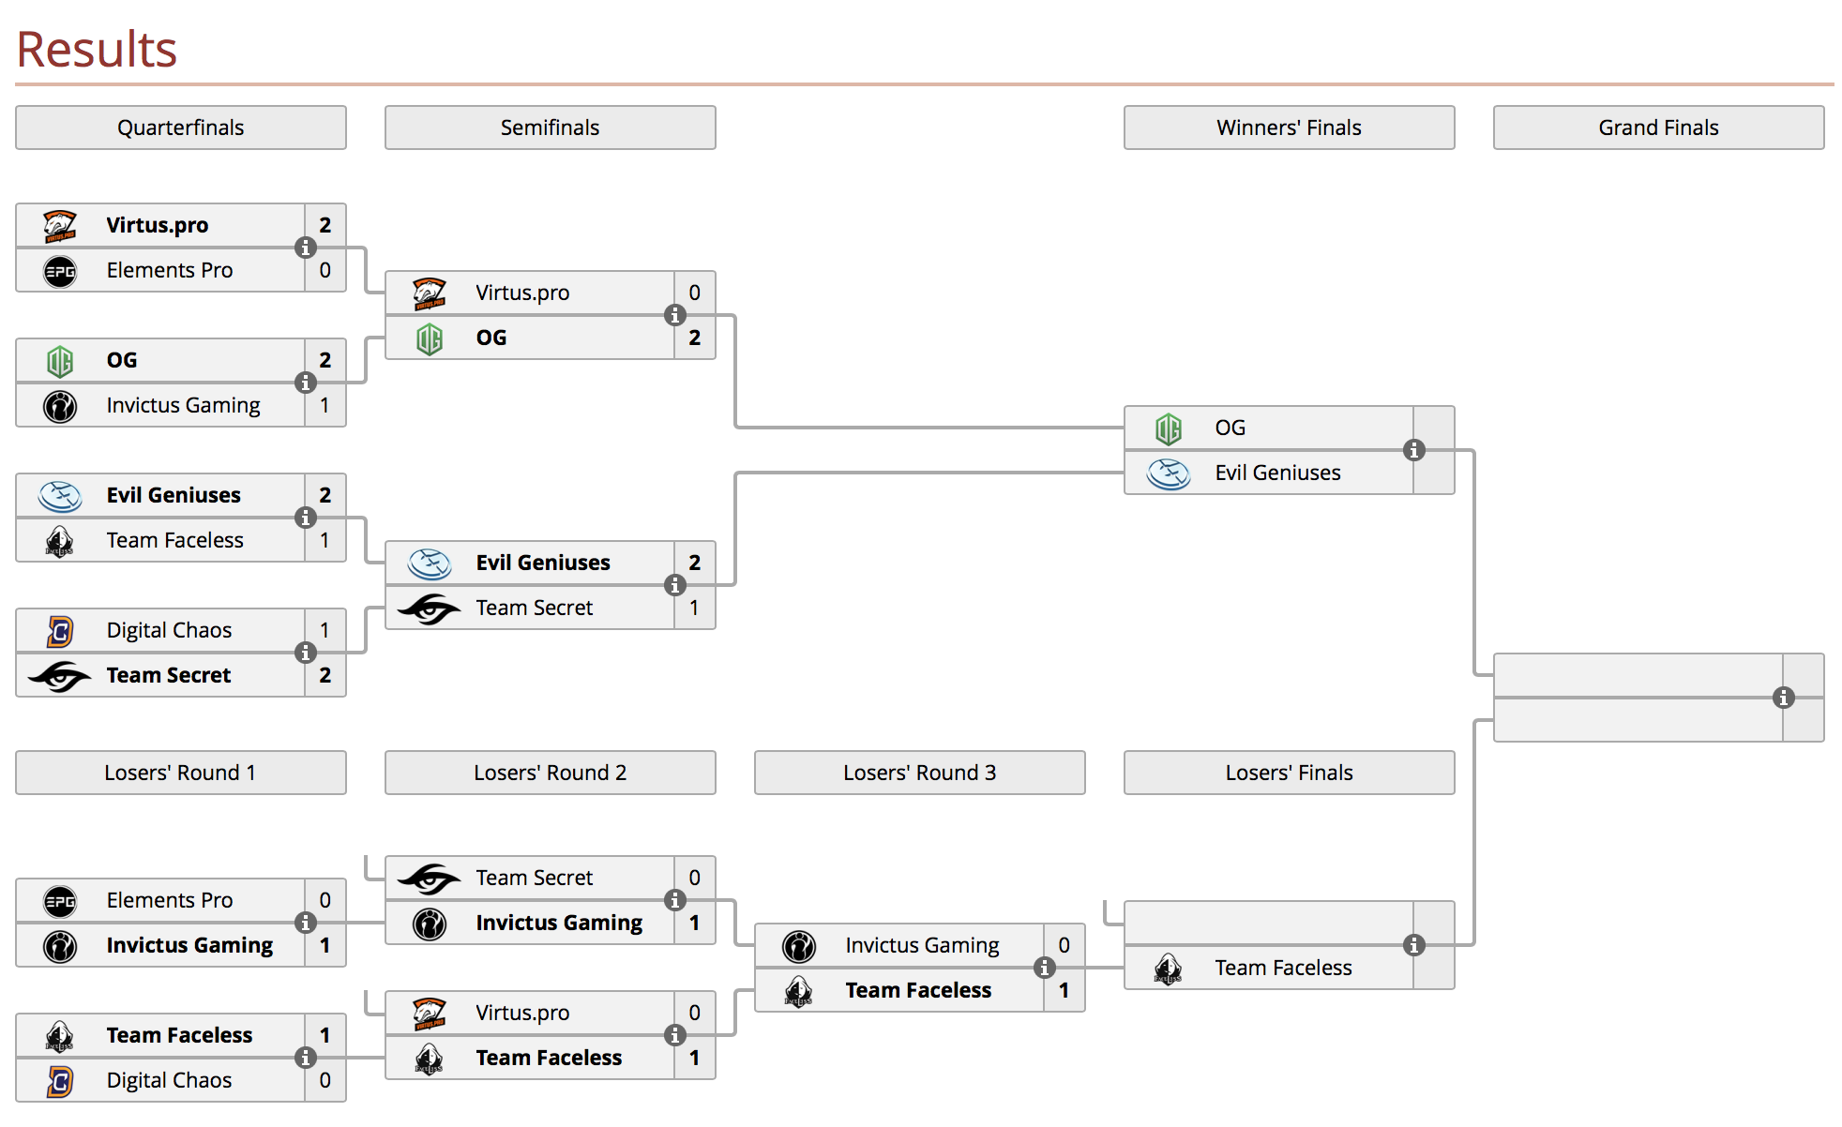Viewport: 1842px width, 1127px height.
Task: Open info icon for Digital Chaos vs Team Secret
Action: point(305,653)
